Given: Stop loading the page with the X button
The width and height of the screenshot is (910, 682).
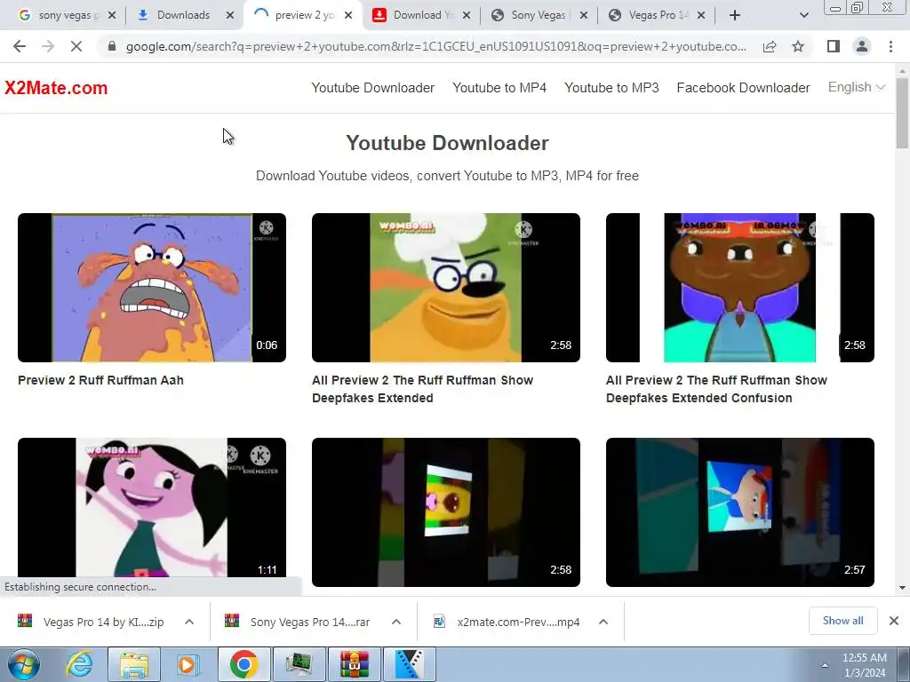Looking at the screenshot, I should tap(76, 46).
